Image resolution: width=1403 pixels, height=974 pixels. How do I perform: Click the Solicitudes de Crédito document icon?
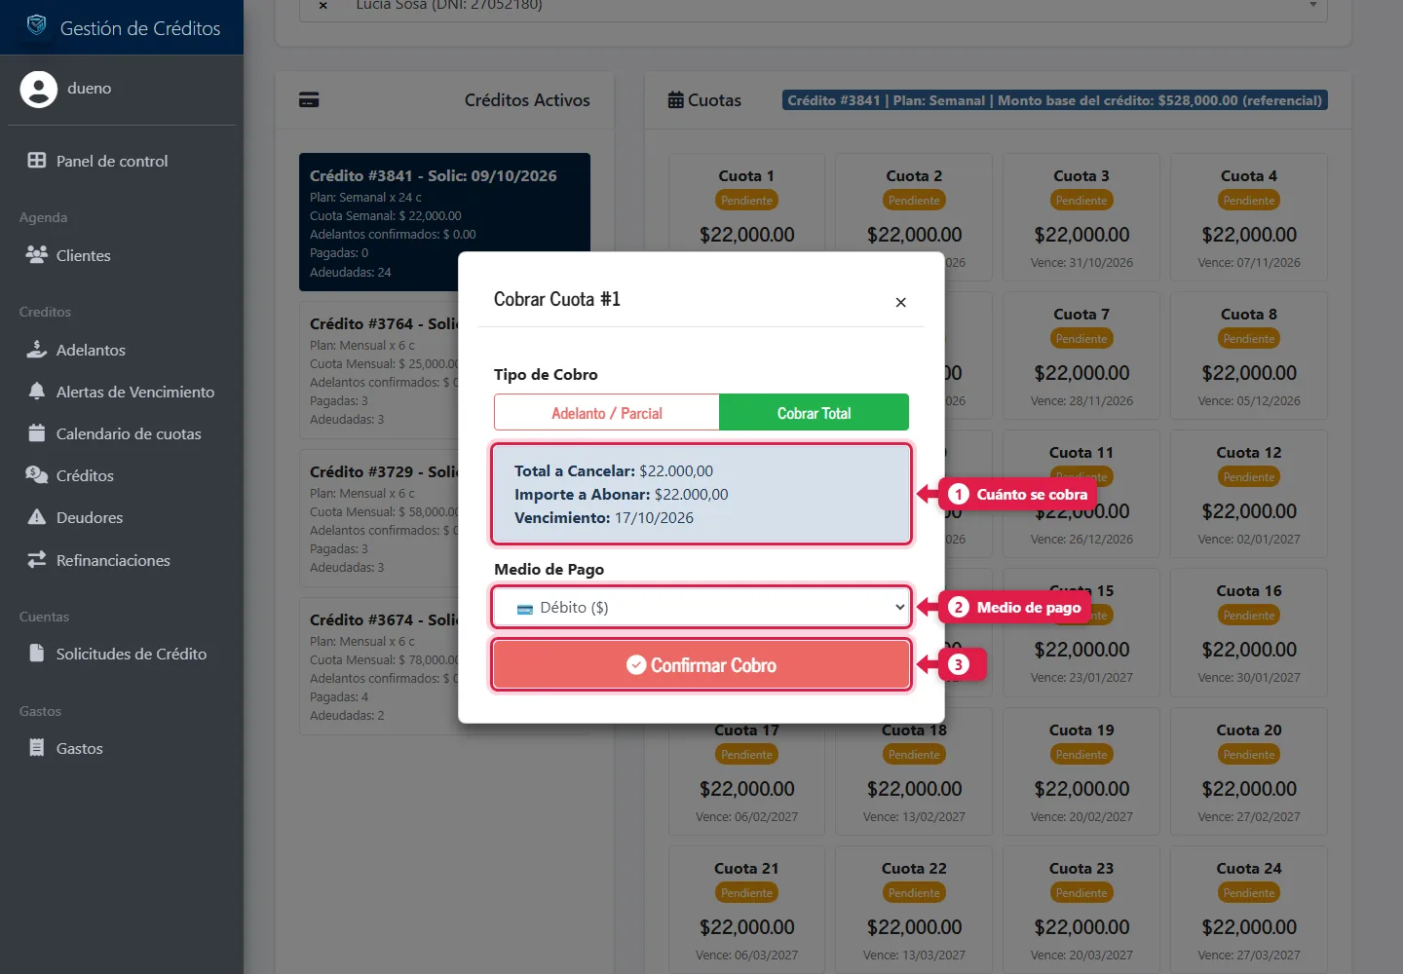(37, 654)
